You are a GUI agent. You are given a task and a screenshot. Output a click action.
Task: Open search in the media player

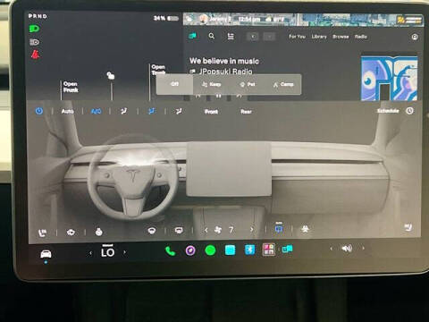pos(212,36)
